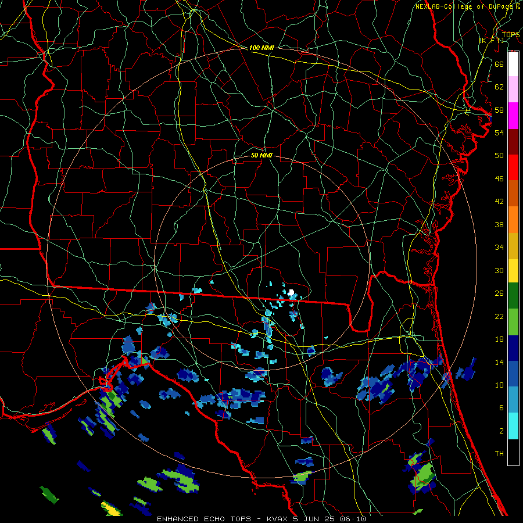Screen dimensions: 523x523
Task: Click the 'TOPS' legend heading
Action: (x=511, y=35)
